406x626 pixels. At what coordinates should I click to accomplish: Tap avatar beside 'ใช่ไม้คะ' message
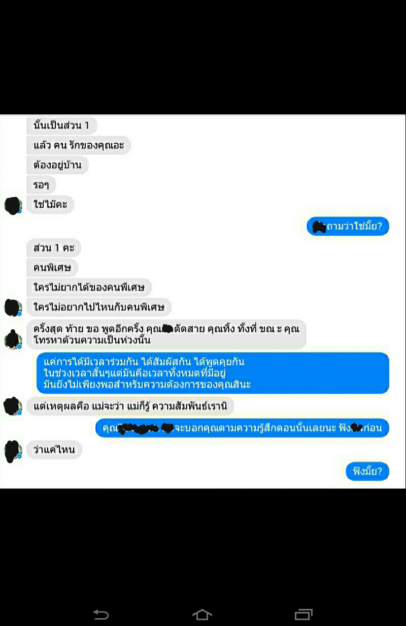tap(13, 205)
